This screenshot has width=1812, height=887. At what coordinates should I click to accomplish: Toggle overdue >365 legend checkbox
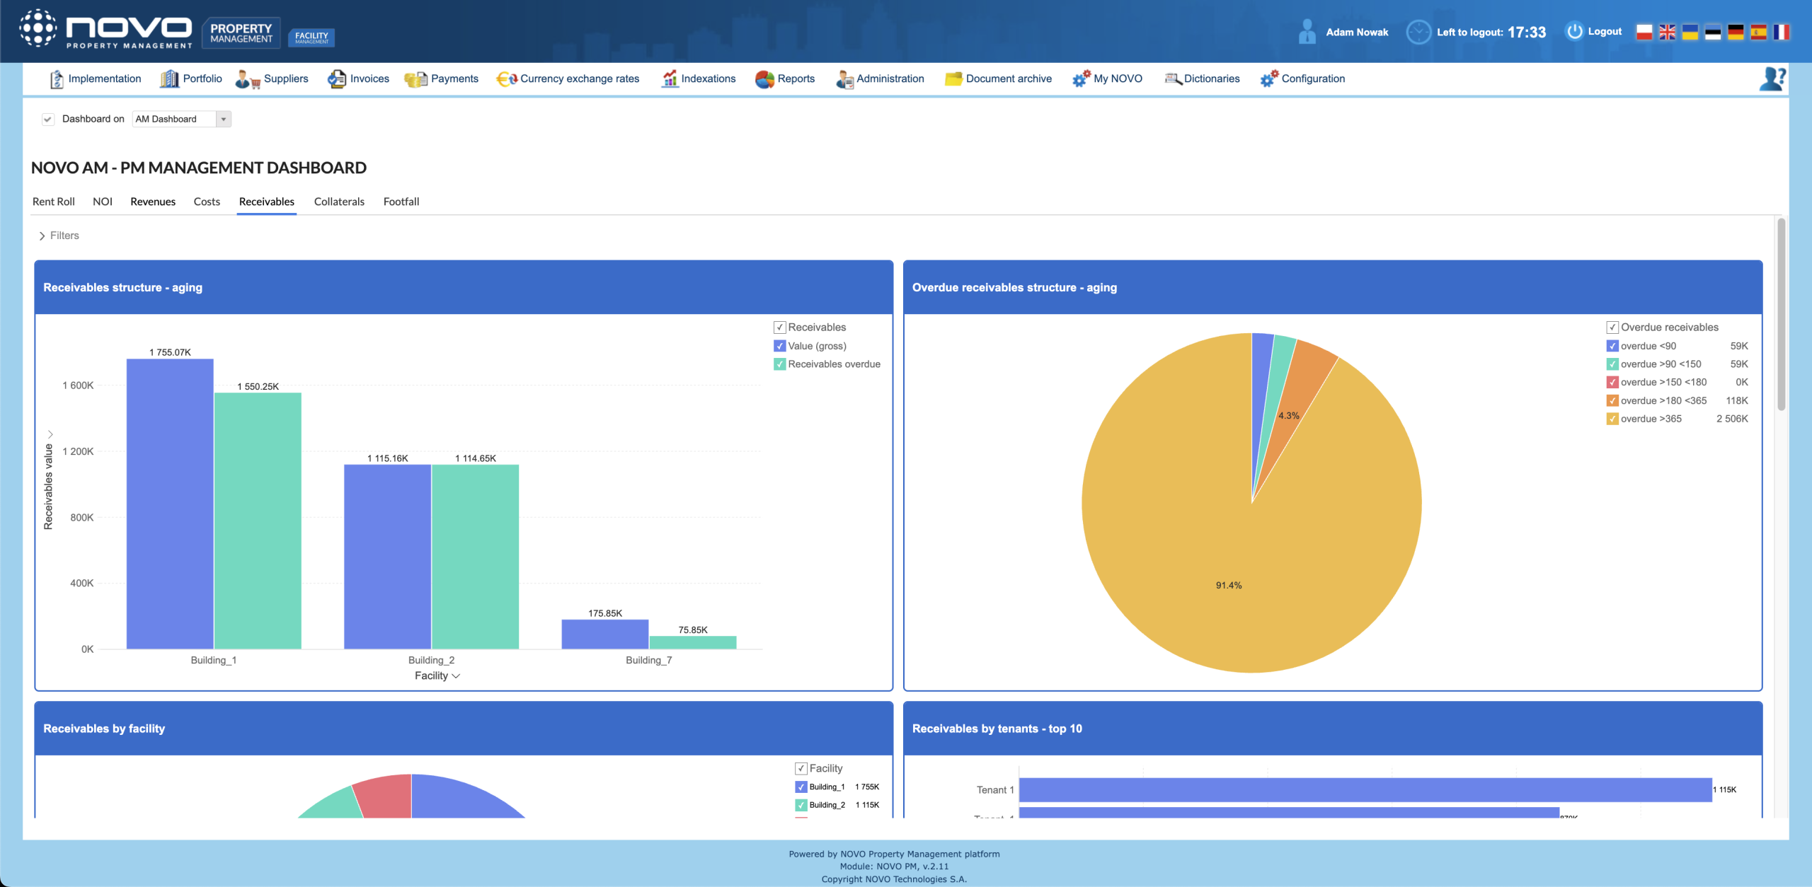pos(1612,419)
